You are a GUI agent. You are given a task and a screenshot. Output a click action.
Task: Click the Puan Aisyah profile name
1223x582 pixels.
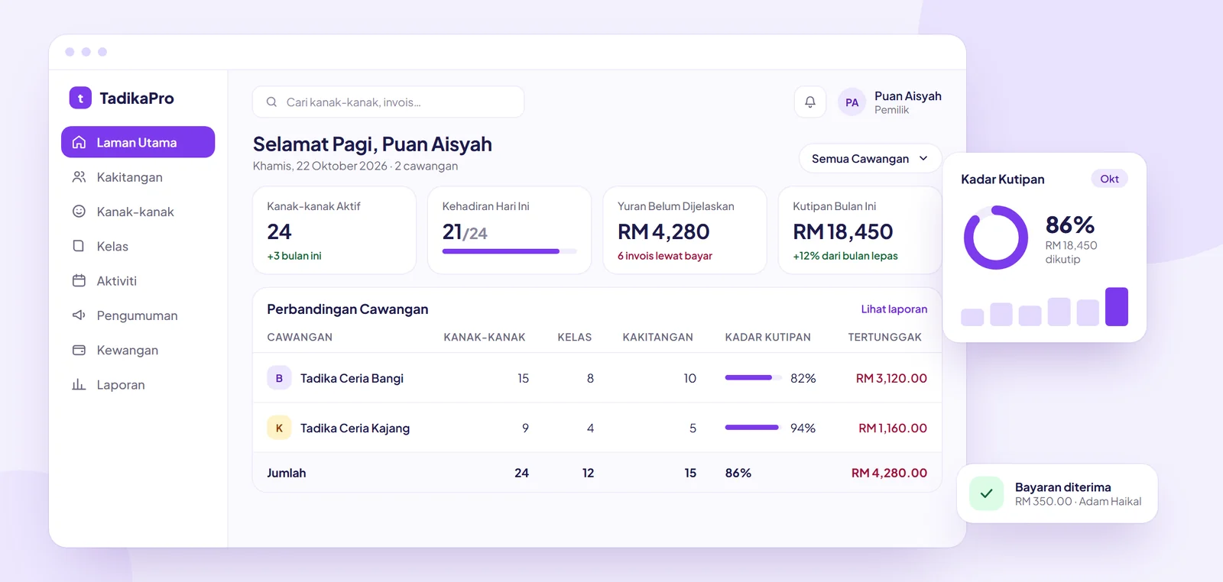pos(908,96)
